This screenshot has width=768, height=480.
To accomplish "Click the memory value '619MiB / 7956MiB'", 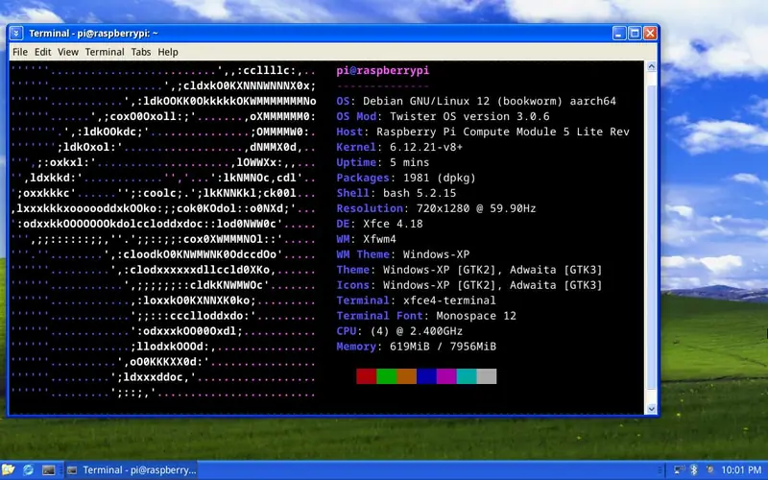I will coord(443,347).
